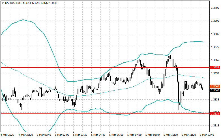Click the 5 Mar 10:00 time axis label
Screen dimensions: 221x138
171,135
